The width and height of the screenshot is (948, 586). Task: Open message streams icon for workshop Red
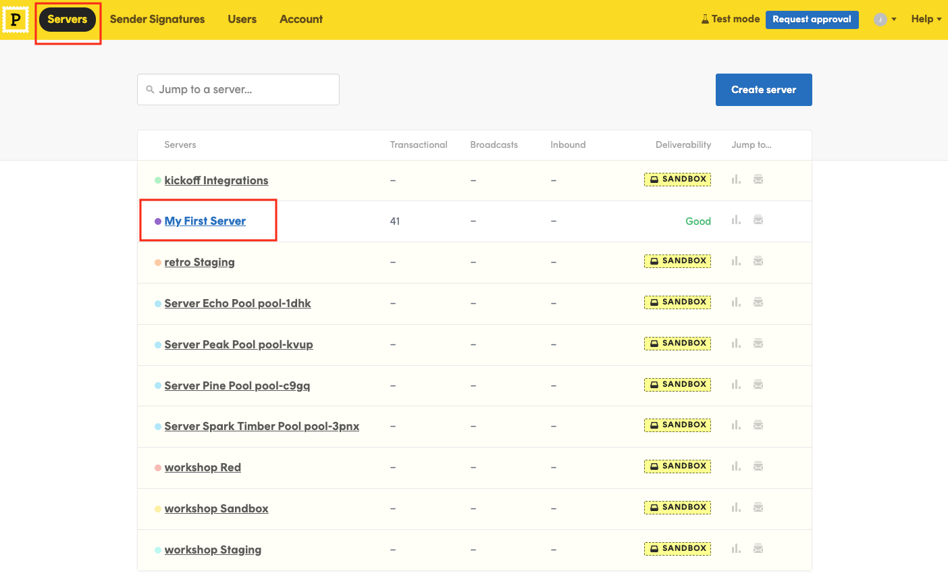[758, 466]
